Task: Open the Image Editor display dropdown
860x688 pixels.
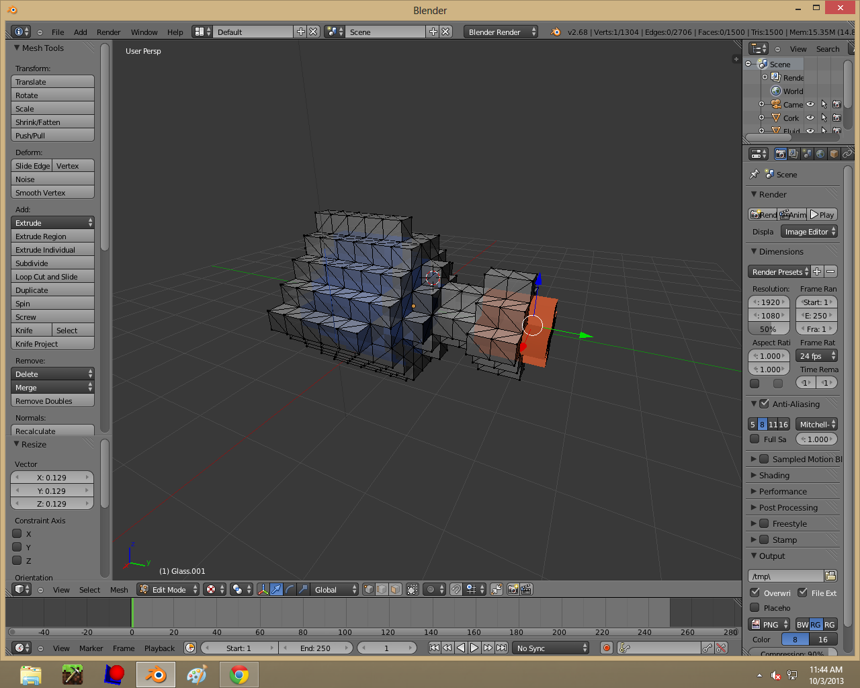Action: tap(809, 231)
